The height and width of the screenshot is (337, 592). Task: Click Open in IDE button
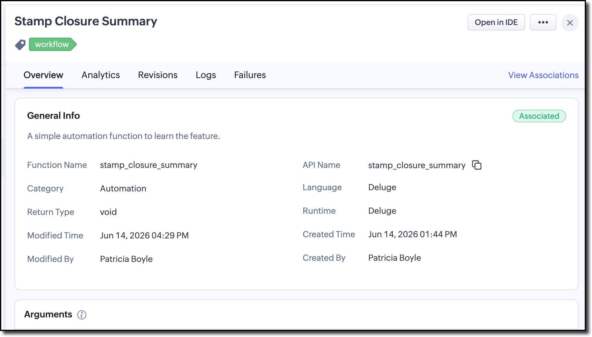click(496, 22)
